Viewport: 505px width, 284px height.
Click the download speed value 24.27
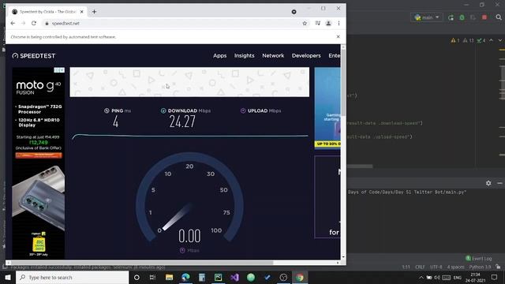(x=182, y=121)
